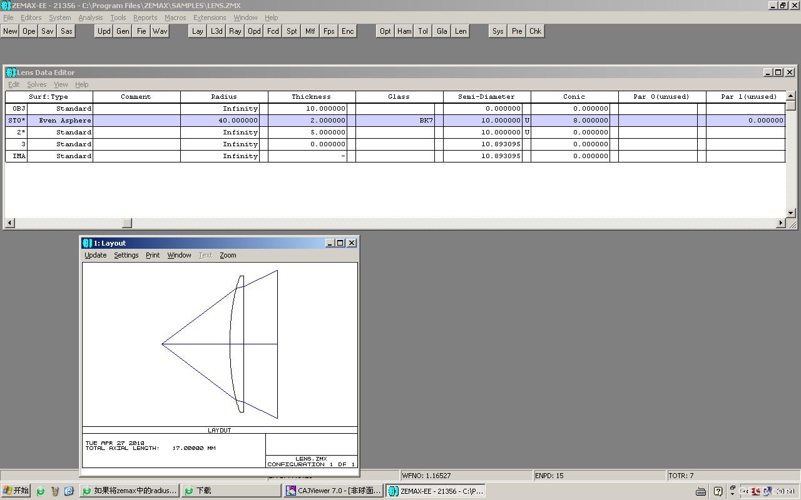Click the TOTR: 7 status bar entry

pyautogui.click(x=733, y=476)
